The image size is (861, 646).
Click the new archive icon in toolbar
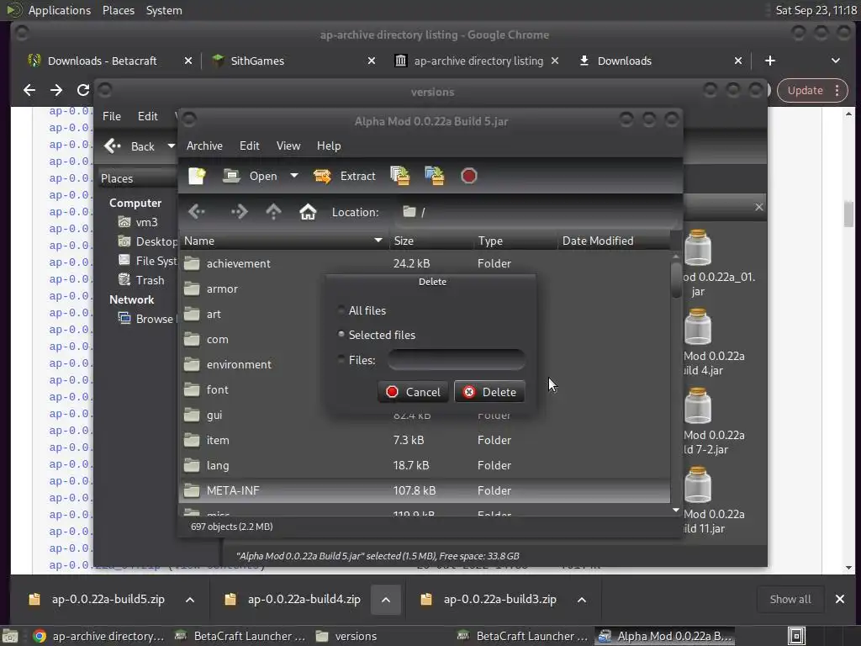(197, 176)
